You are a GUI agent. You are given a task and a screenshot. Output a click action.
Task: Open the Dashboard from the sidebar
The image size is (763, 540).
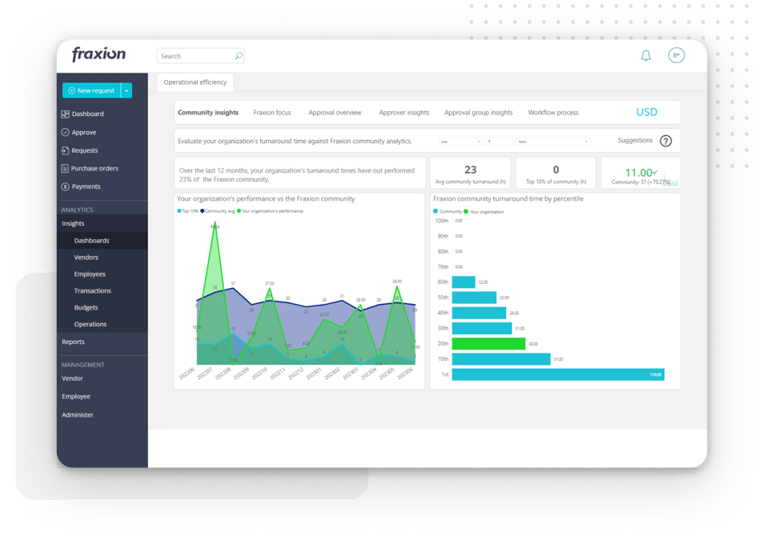pyautogui.click(x=84, y=114)
